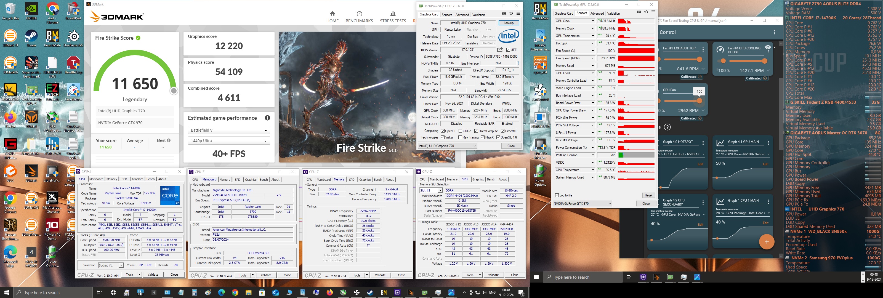Open Google Chrome from the left taskbar
This screenshot has width=883, height=298.
tap(235, 292)
